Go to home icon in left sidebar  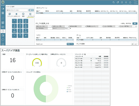(3, 44)
